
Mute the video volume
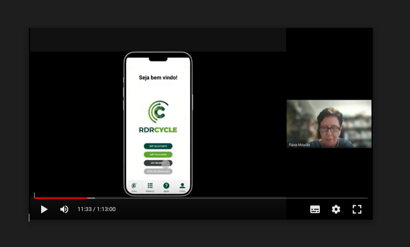click(x=64, y=209)
